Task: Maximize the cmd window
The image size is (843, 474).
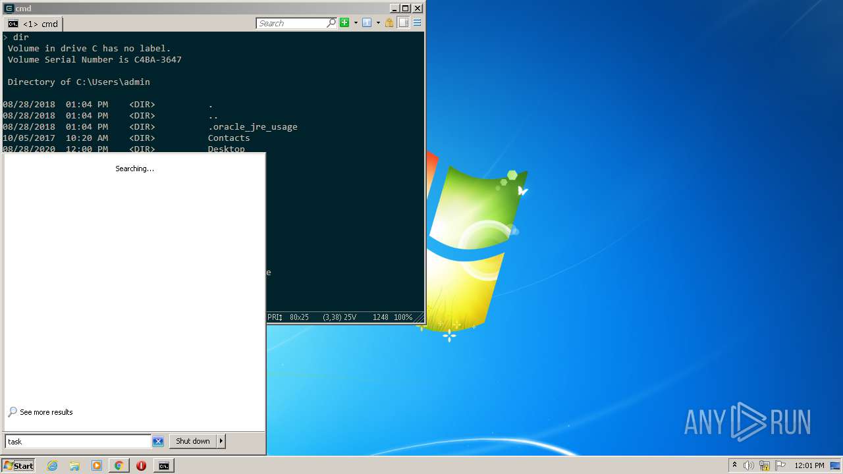Action: click(x=406, y=9)
